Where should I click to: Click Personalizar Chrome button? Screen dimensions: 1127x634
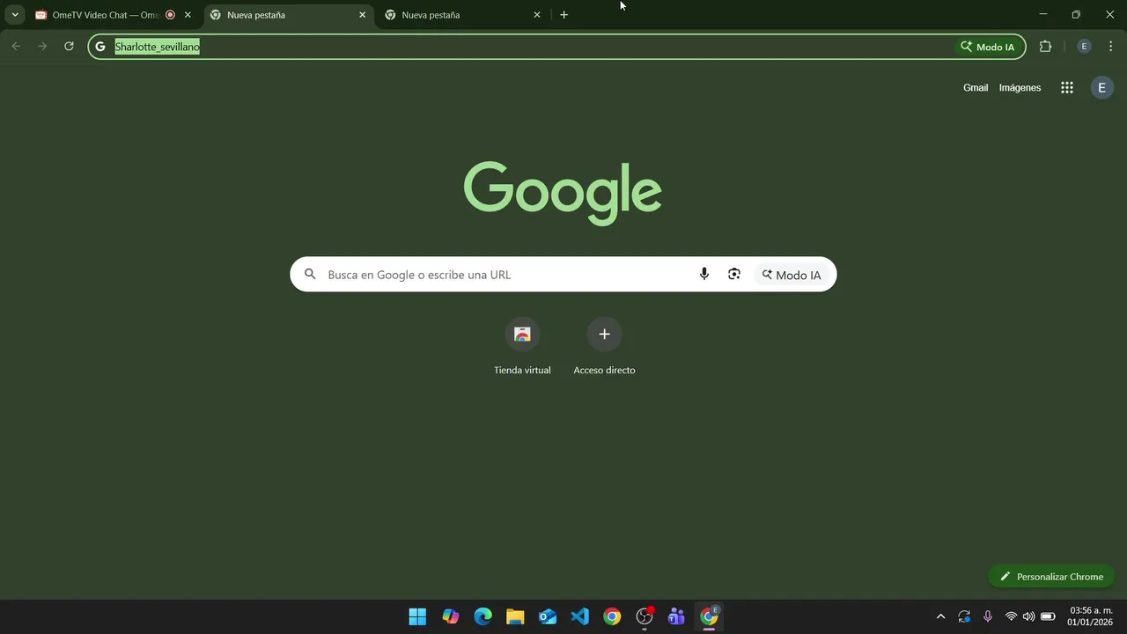coord(1051,577)
